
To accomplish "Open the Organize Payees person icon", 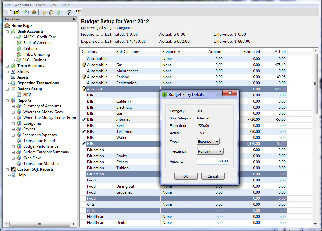I will (x=51, y=12).
